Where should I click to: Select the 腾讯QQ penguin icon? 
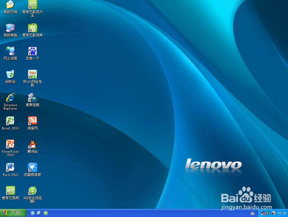click(33, 144)
